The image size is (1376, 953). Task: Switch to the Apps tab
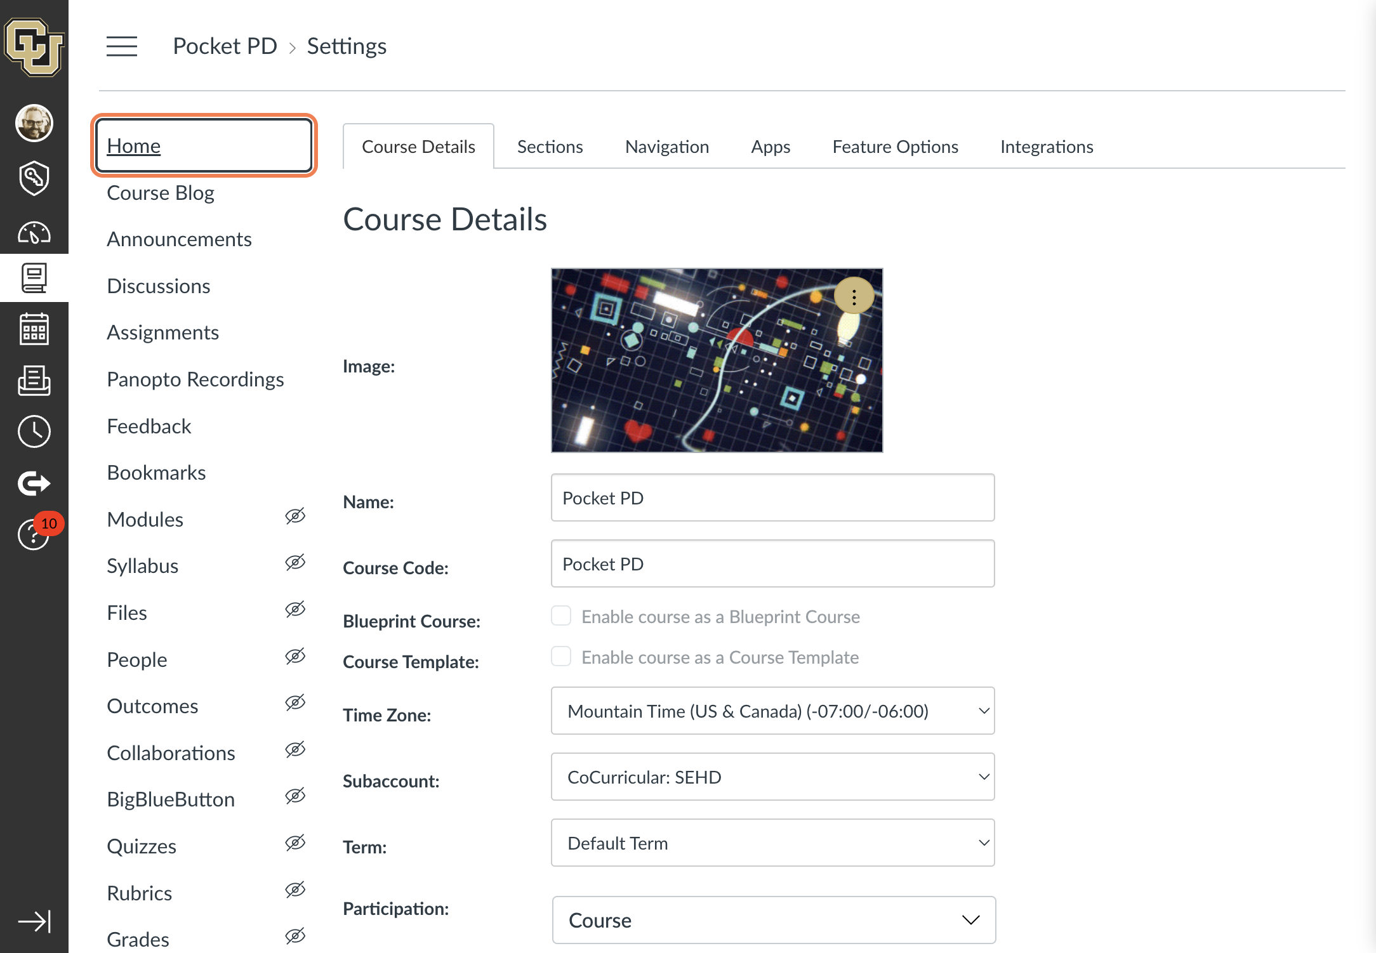[x=771, y=147]
